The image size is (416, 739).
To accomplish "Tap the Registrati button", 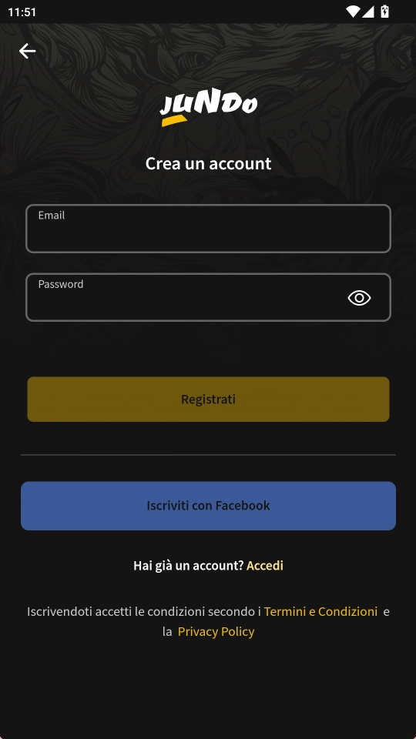I will 209,400.
